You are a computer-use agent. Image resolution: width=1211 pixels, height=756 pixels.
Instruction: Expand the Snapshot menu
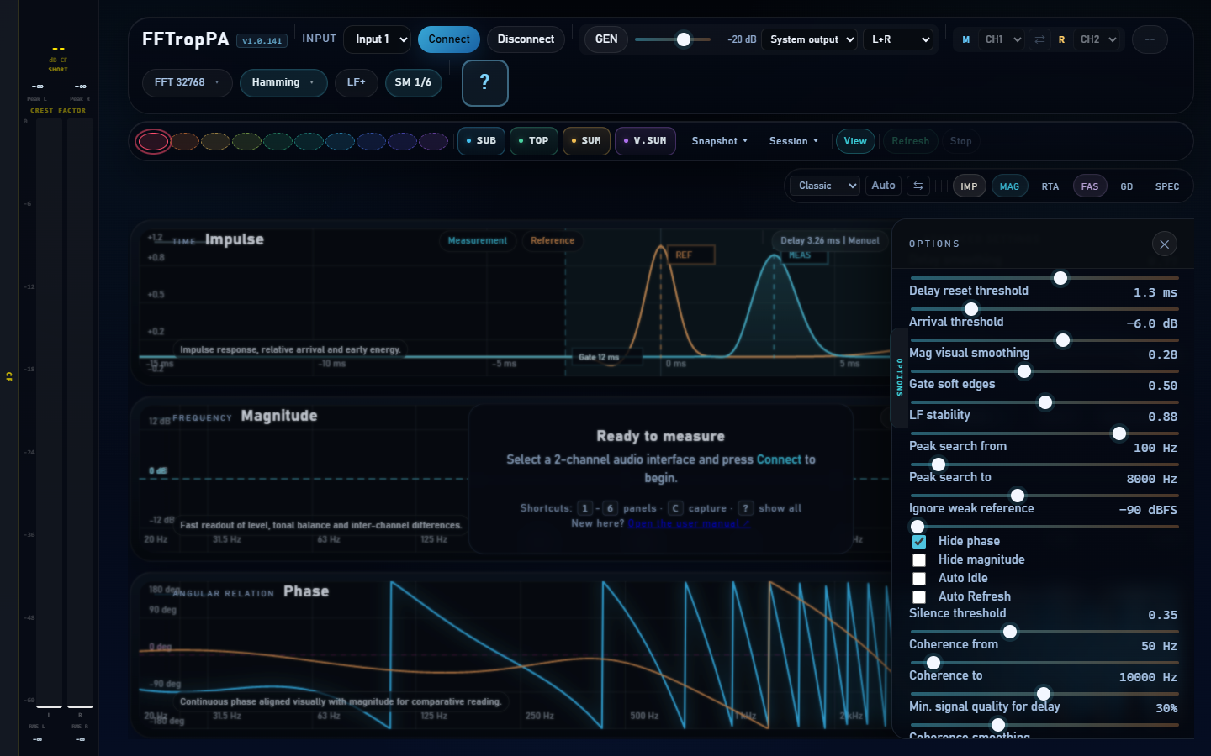[x=719, y=141]
